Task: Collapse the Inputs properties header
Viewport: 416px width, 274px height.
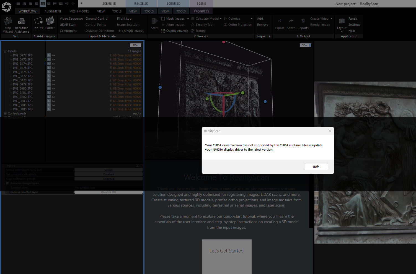Action: pos(4,166)
